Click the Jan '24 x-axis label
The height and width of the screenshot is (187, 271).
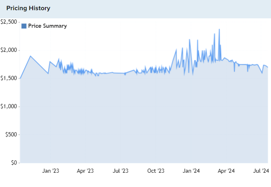point(191,171)
